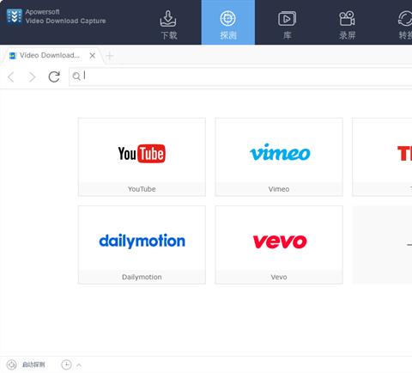Open the YouTube site tile

142,157
